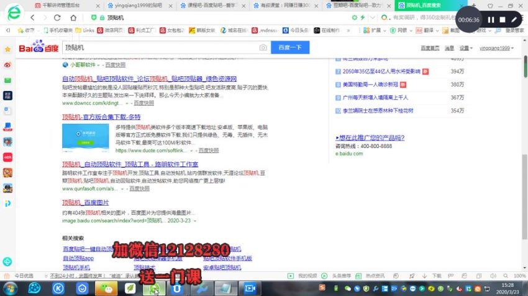This screenshot has width=528, height=296.
Task: Open the 360 browser taskbar icon
Action: click(x=154, y=289)
